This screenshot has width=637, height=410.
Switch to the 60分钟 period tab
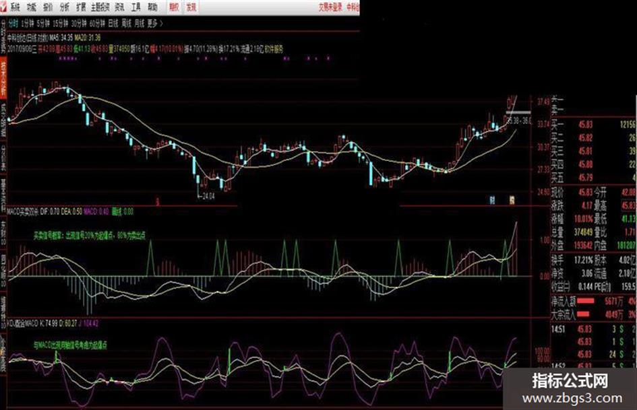click(x=98, y=24)
